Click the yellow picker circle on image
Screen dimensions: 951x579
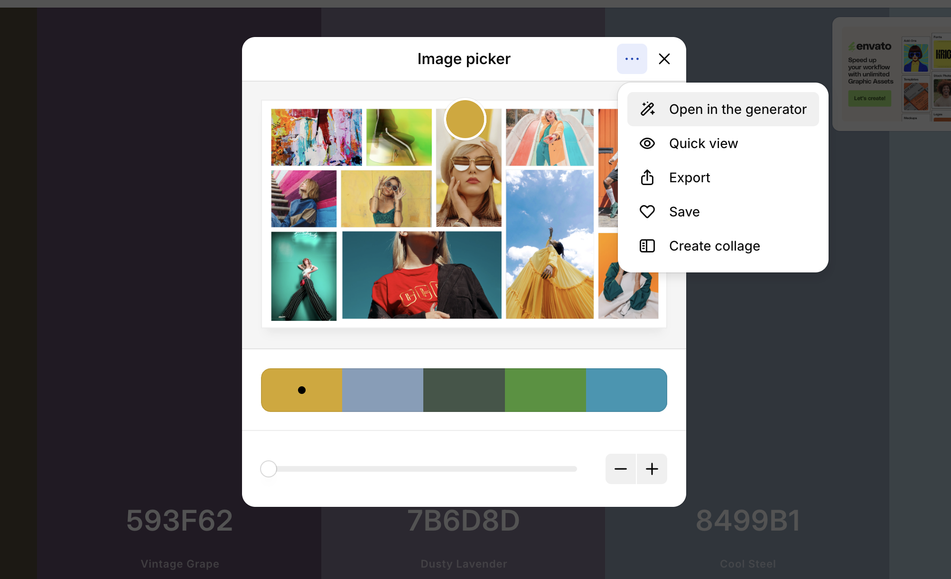tap(465, 119)
